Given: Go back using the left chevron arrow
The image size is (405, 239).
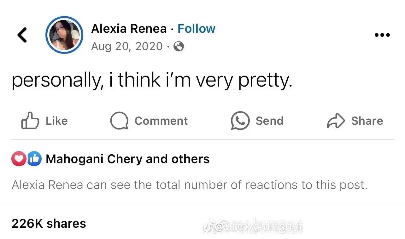Looking at the screenshot, I should click(x=22, y=35).
